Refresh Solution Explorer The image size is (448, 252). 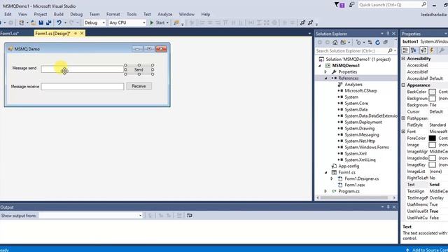[378, 42]
